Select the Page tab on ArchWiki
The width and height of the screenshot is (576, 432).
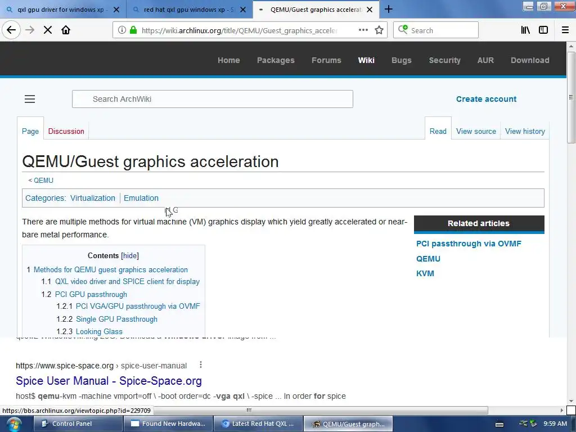(x=30, y=131)
